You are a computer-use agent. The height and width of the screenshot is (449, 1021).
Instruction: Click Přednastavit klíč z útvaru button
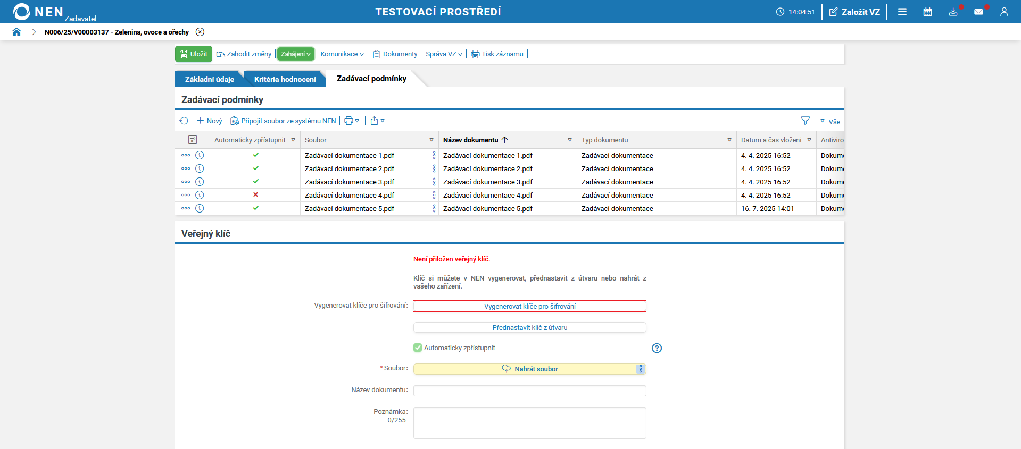click(x=529, y=327)
